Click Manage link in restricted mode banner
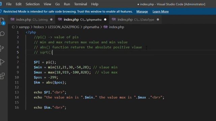 point(142,11)
